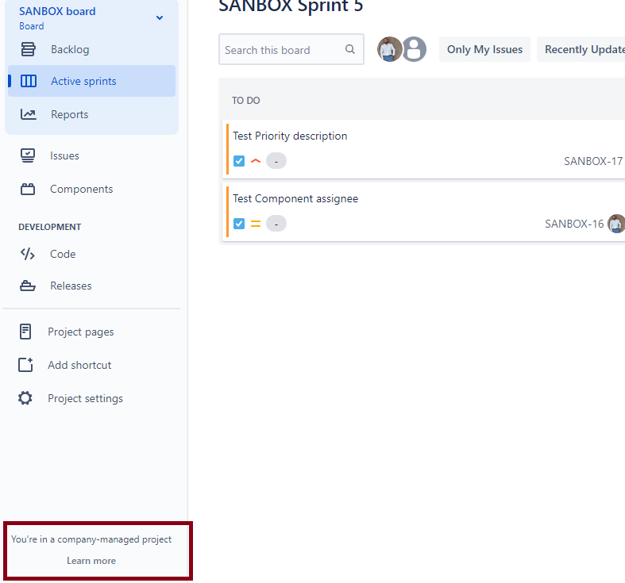Open Reports from sidebar
Viewport: 625px width, 583px height.
pyautogui.click(x=91, y=114)
